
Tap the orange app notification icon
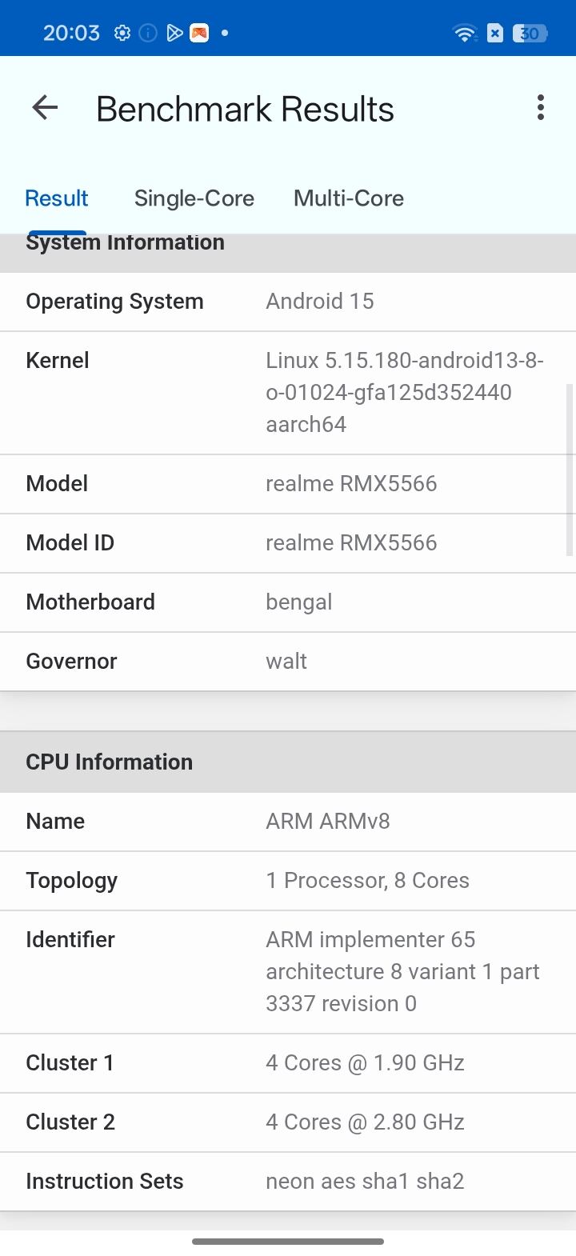199,33
